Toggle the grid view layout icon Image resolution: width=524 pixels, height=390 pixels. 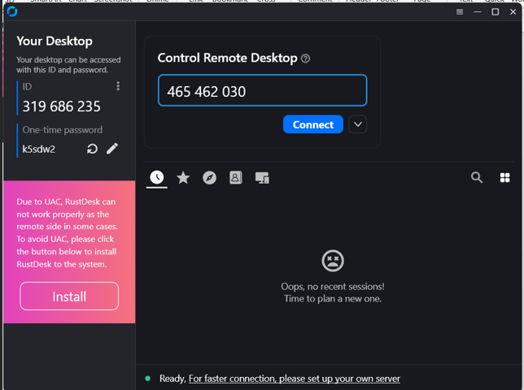click(x=504, y=177)
